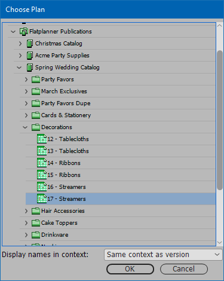
Task: Click the 15 - Ribbons plan grid icon
Action: [x=42, y=175]
